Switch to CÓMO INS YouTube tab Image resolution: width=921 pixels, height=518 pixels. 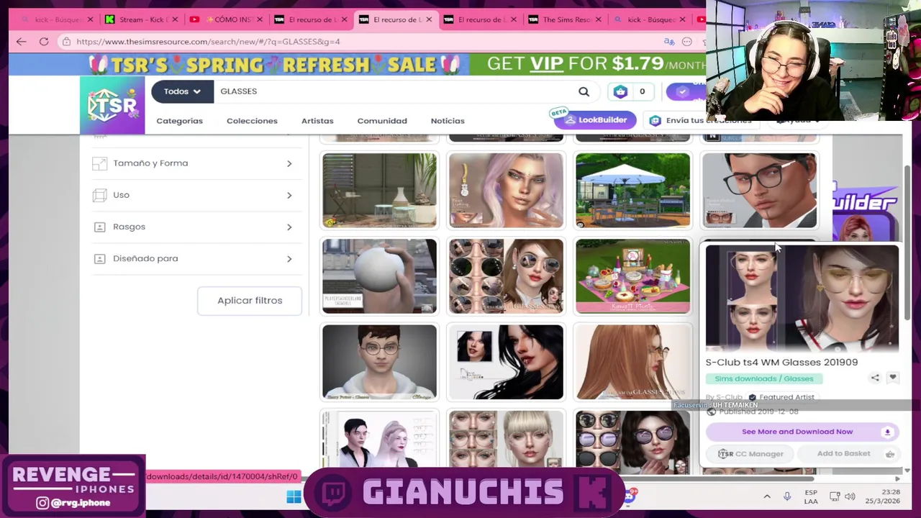coord(226,19)
